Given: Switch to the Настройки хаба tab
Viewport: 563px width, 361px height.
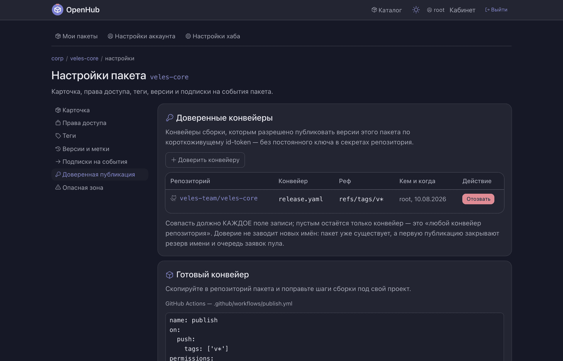Looking at the screenshot, I should (213, 36).
